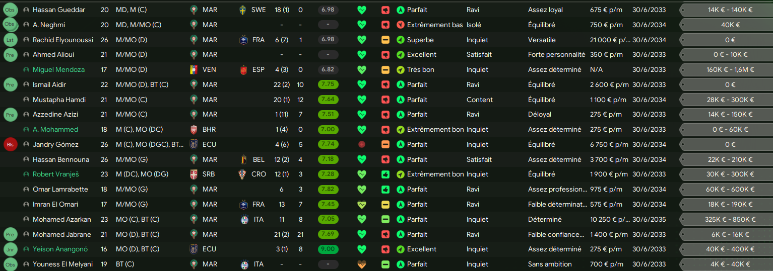Click the Italy crest in Mohamed Azarkan's row
Screen dimensions: 773x271
click(243, 220)
